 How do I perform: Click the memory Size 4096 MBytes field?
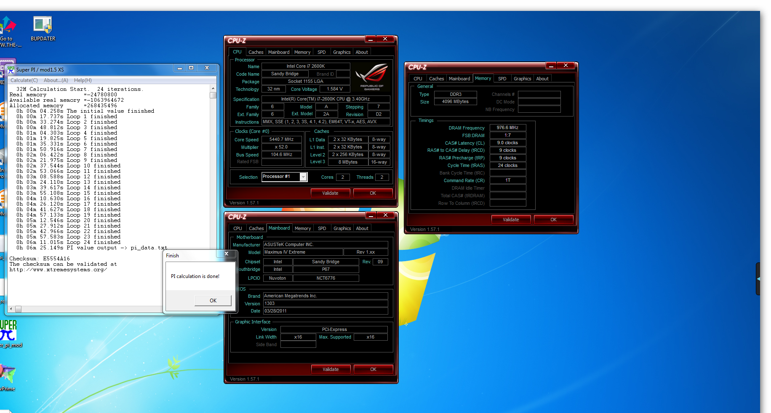pos(455,101)
